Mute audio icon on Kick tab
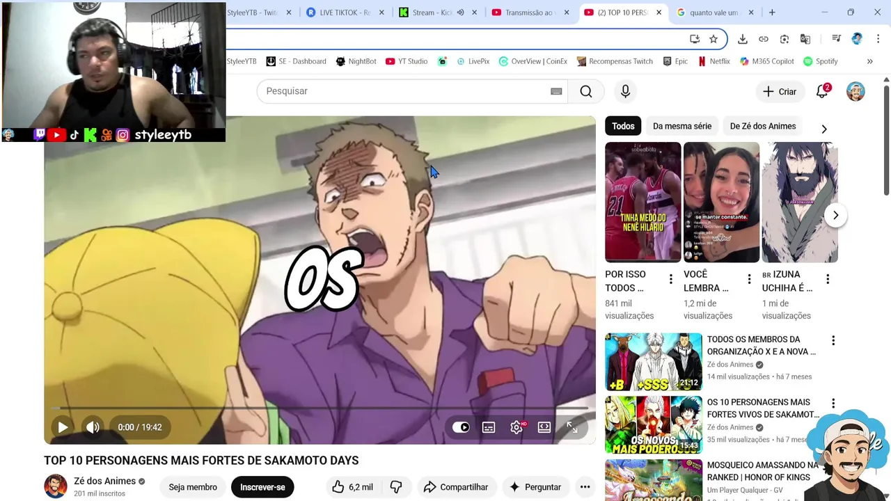891x501 pixels. (460, 13)
